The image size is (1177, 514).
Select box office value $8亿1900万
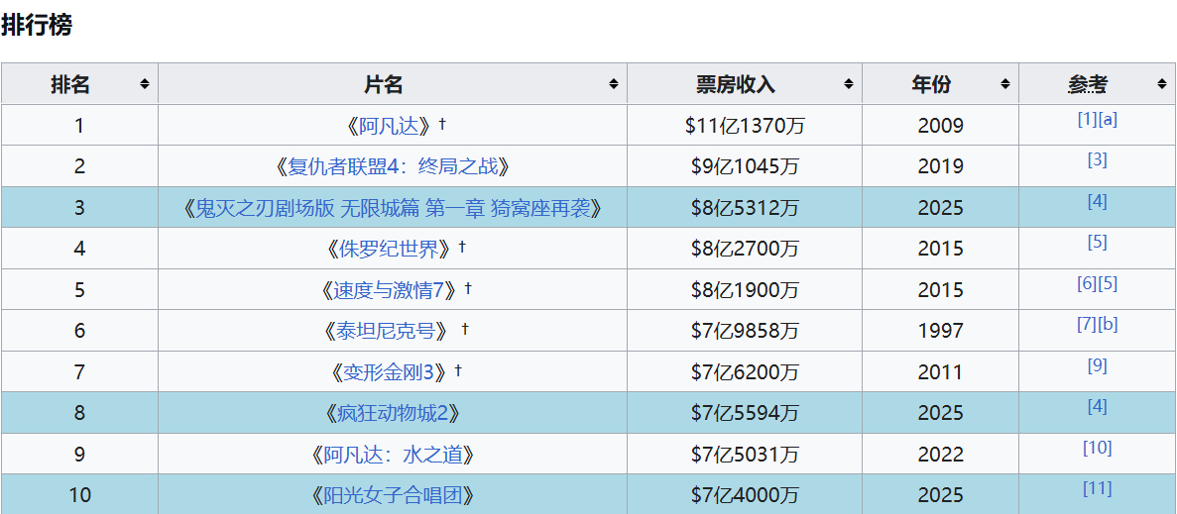[x=745, y=290]
